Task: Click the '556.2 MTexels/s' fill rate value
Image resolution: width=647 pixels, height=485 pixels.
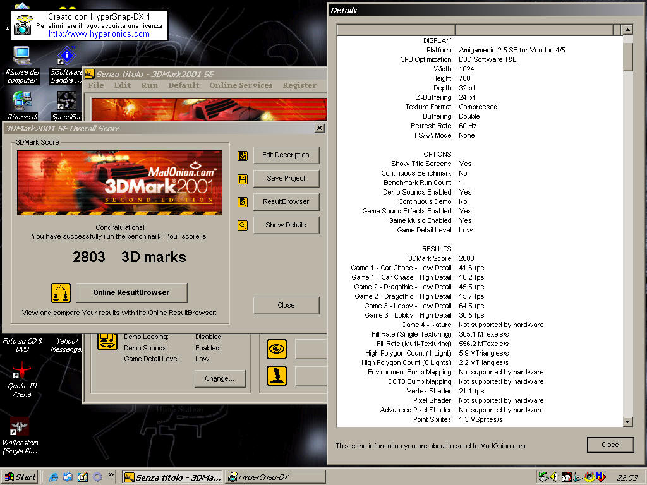Action: pyautogui.click(x=483, y=344)
